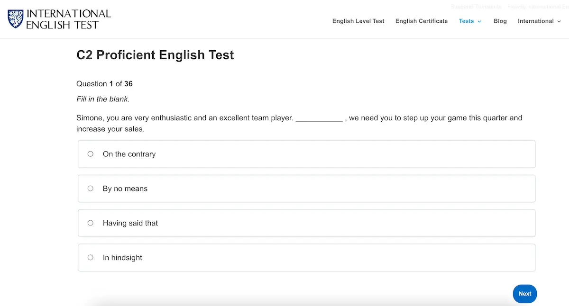Select the 'In hindsight' radio button

(x=90, y=257)
